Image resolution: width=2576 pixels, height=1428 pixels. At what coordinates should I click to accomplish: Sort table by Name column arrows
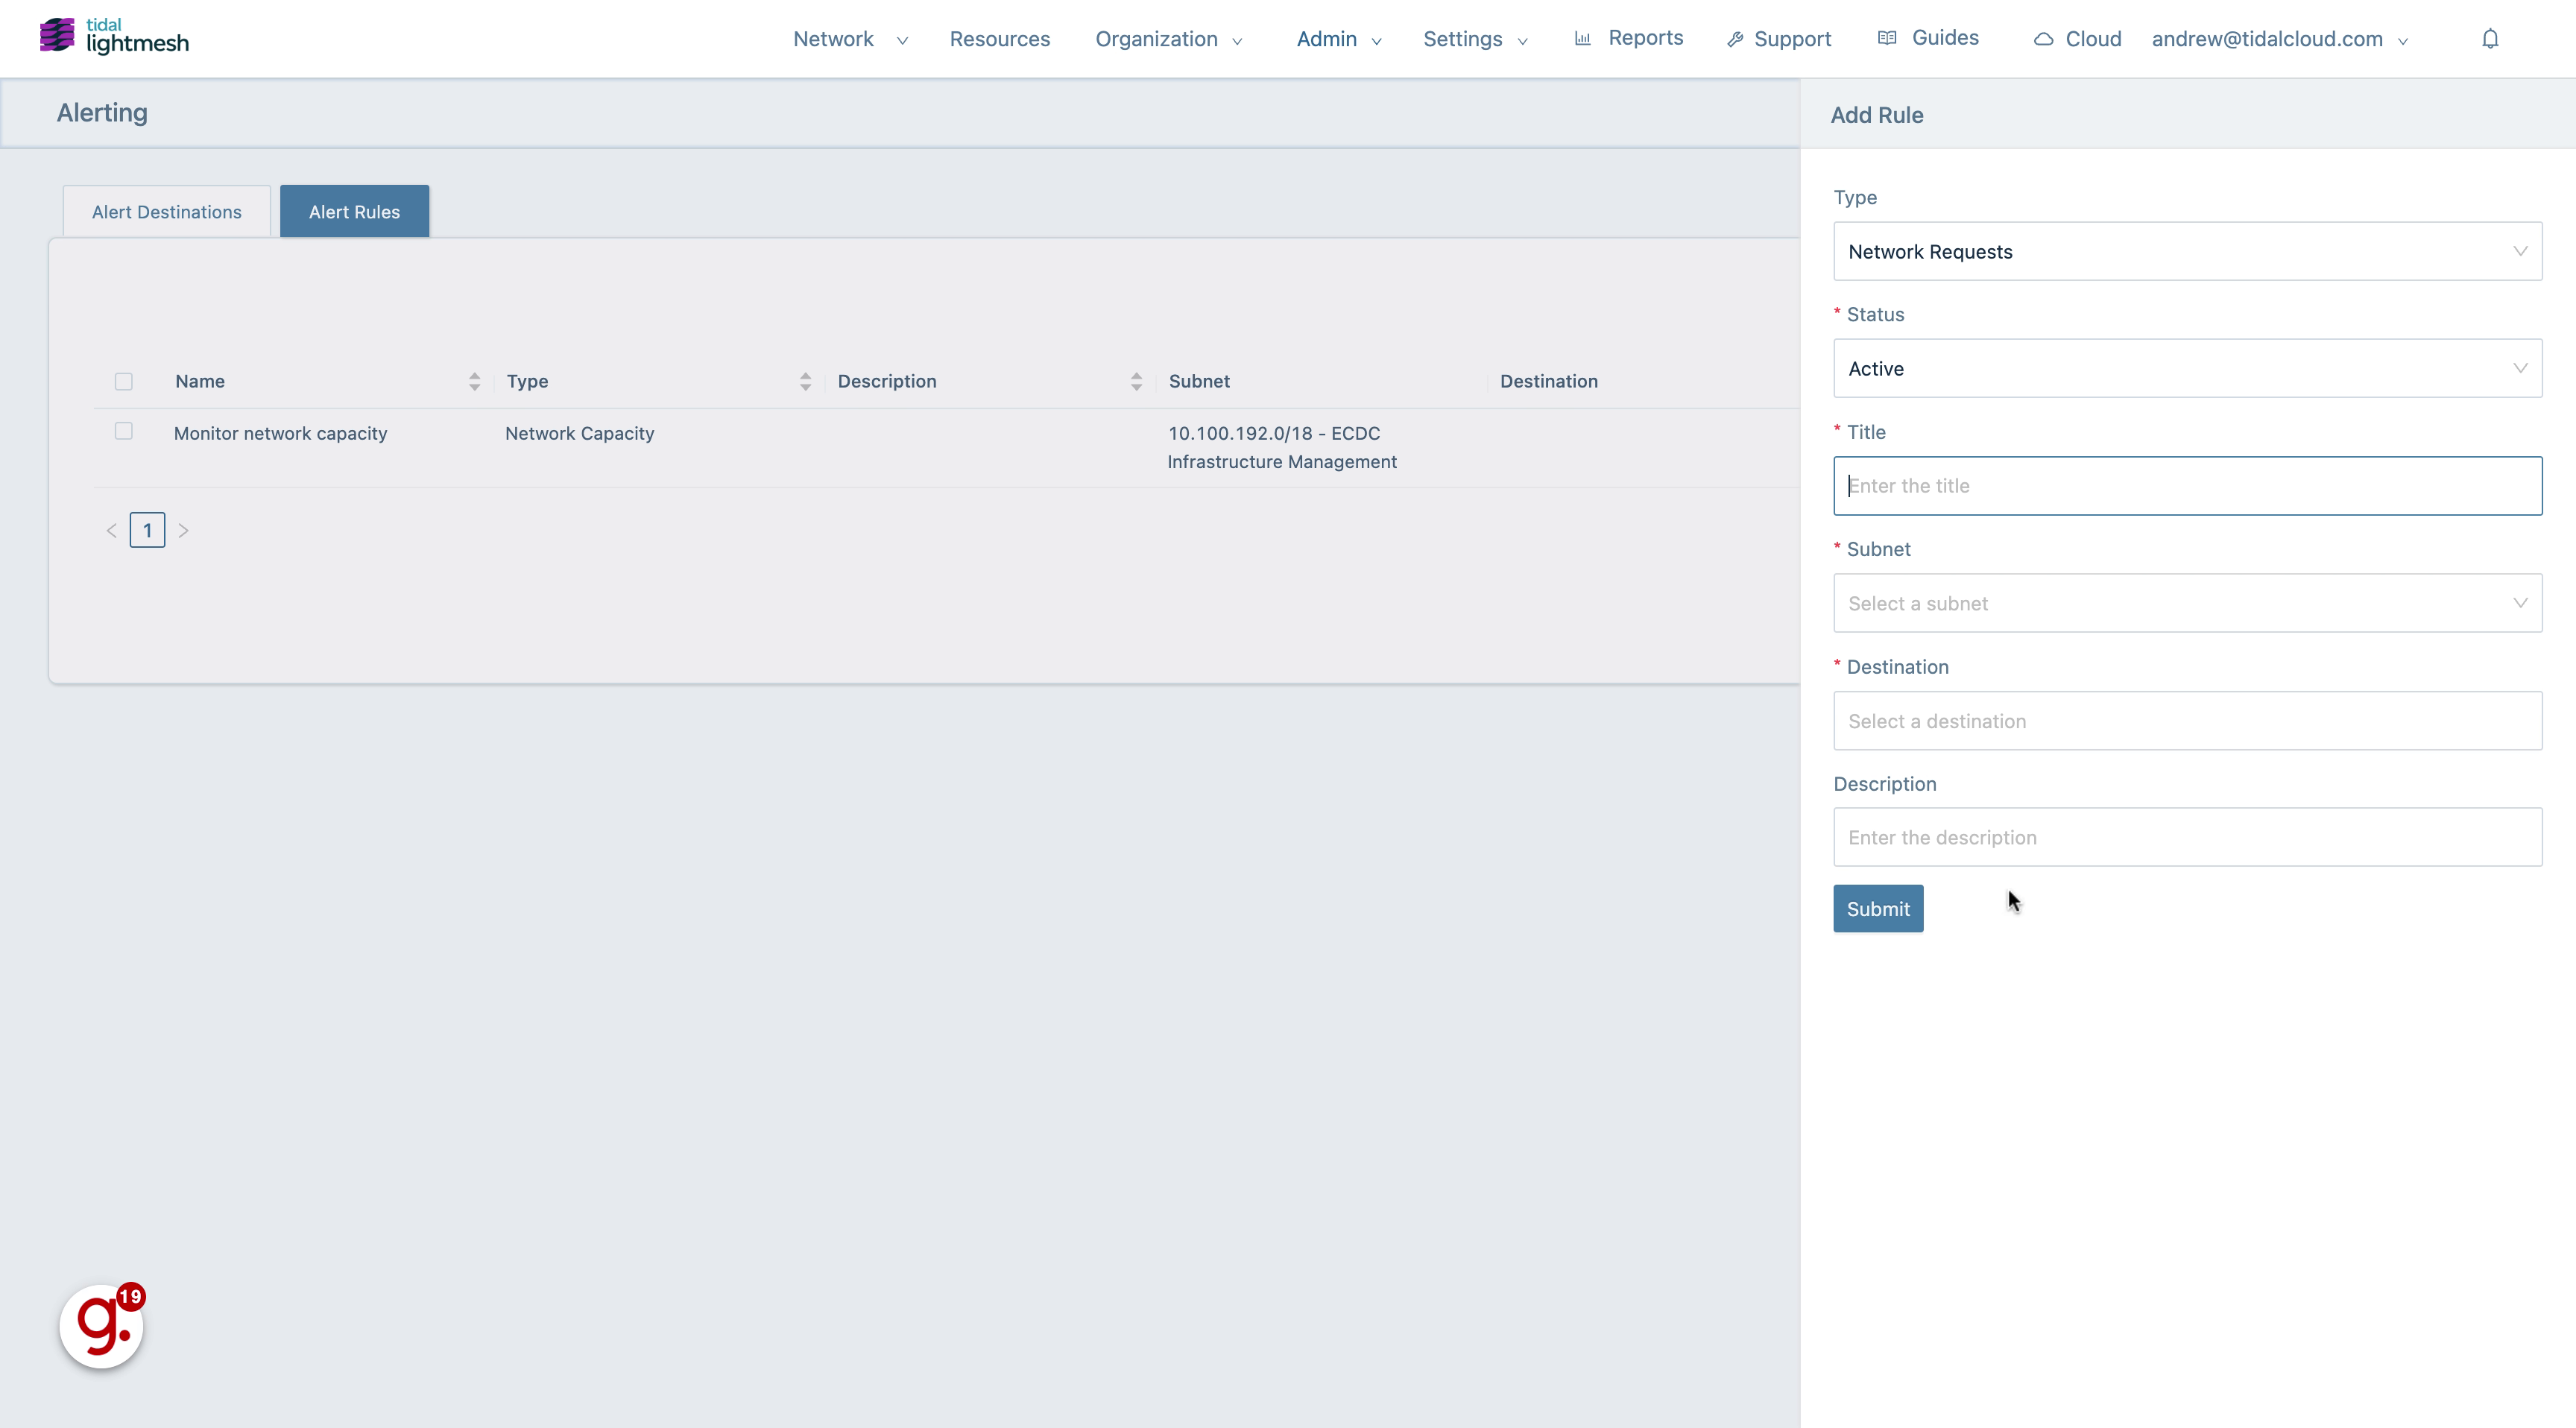pos(474,381)
